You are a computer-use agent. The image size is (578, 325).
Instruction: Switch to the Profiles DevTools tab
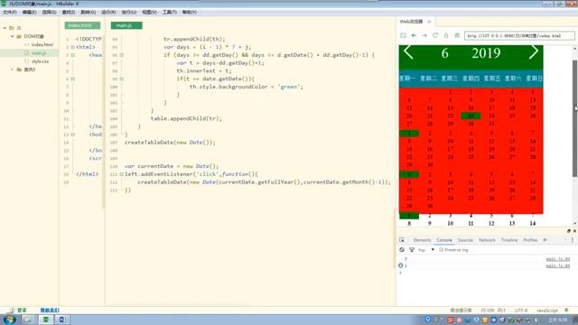click(x=530, y=240)
